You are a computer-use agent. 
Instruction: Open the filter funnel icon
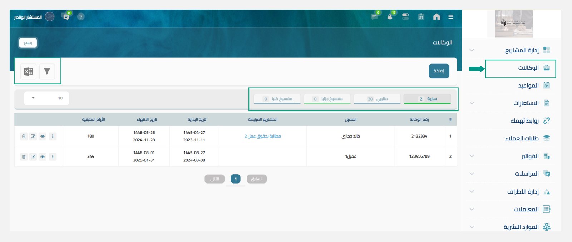coord(47,72)
